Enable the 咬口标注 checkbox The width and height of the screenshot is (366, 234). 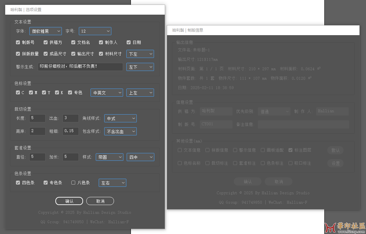[x=290, y=163]
